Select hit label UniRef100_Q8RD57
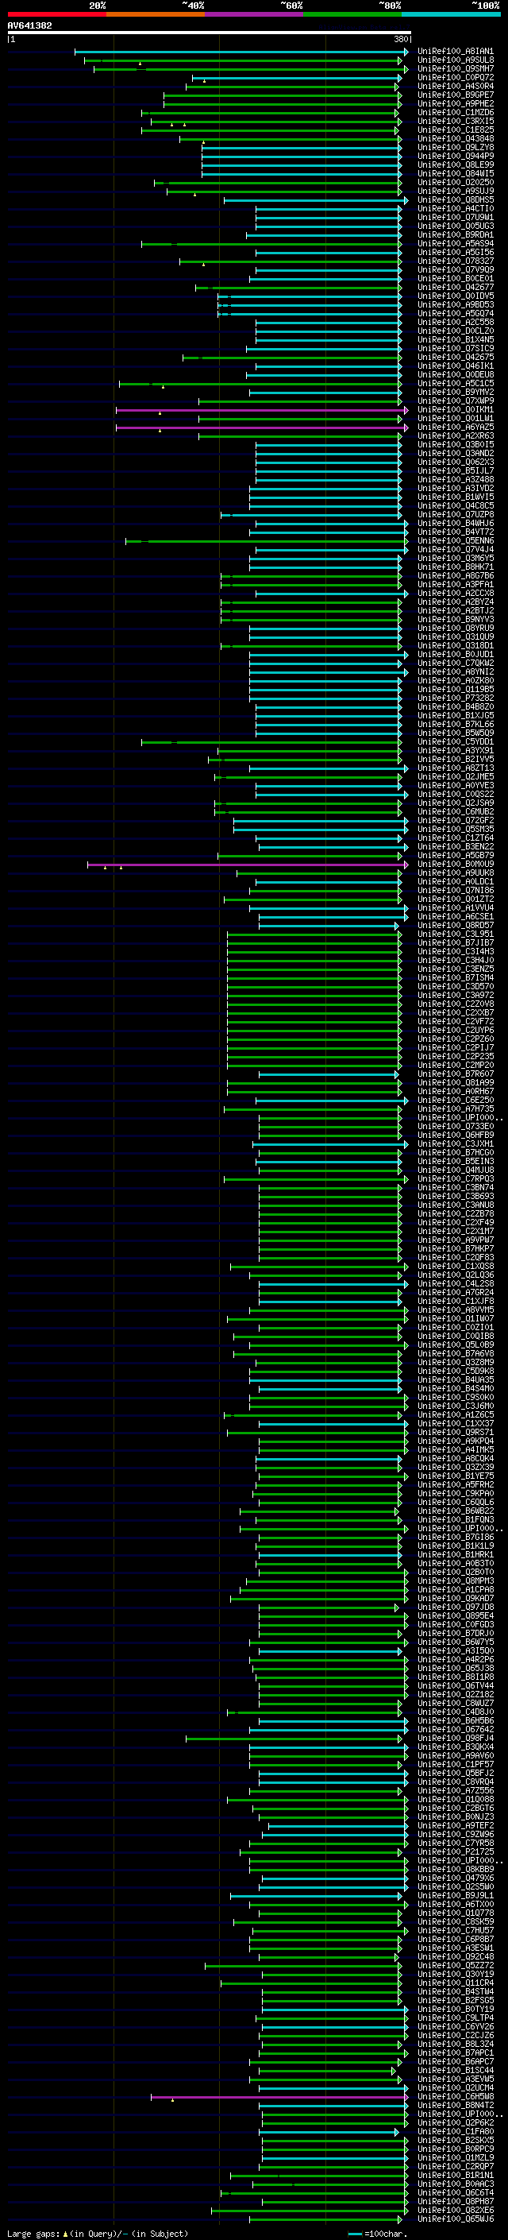Image resolution: width=508 pixels, height=2240 pixels. point(456,925)
